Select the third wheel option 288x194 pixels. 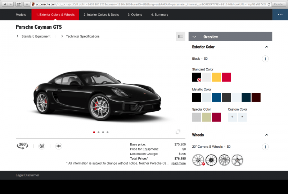tap(224, 160)
